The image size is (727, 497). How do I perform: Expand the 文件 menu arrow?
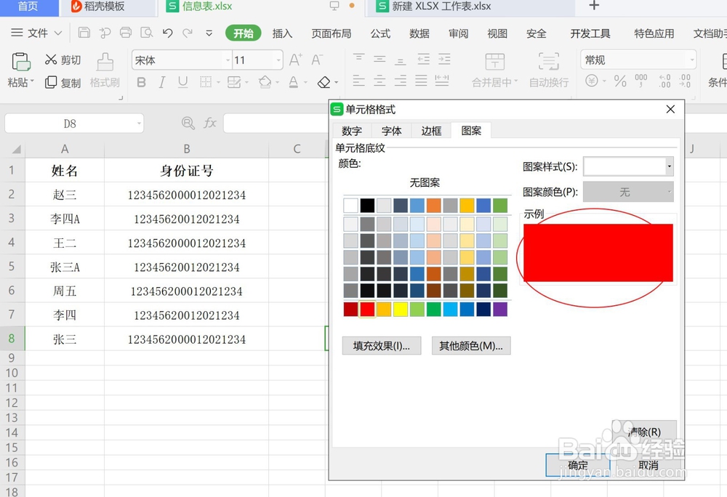(x=58, y=33)
